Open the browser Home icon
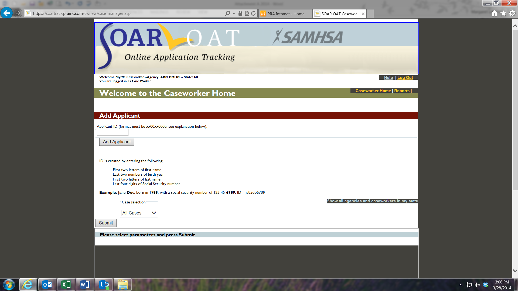The image size is (518, 291). point(494,13)
